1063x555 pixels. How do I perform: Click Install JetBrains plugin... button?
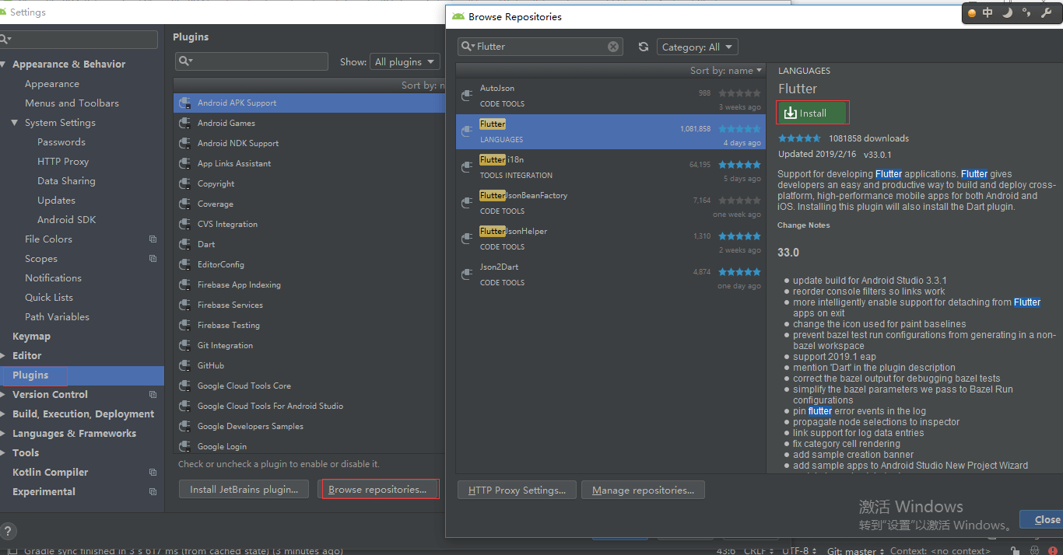pos(244,490)
